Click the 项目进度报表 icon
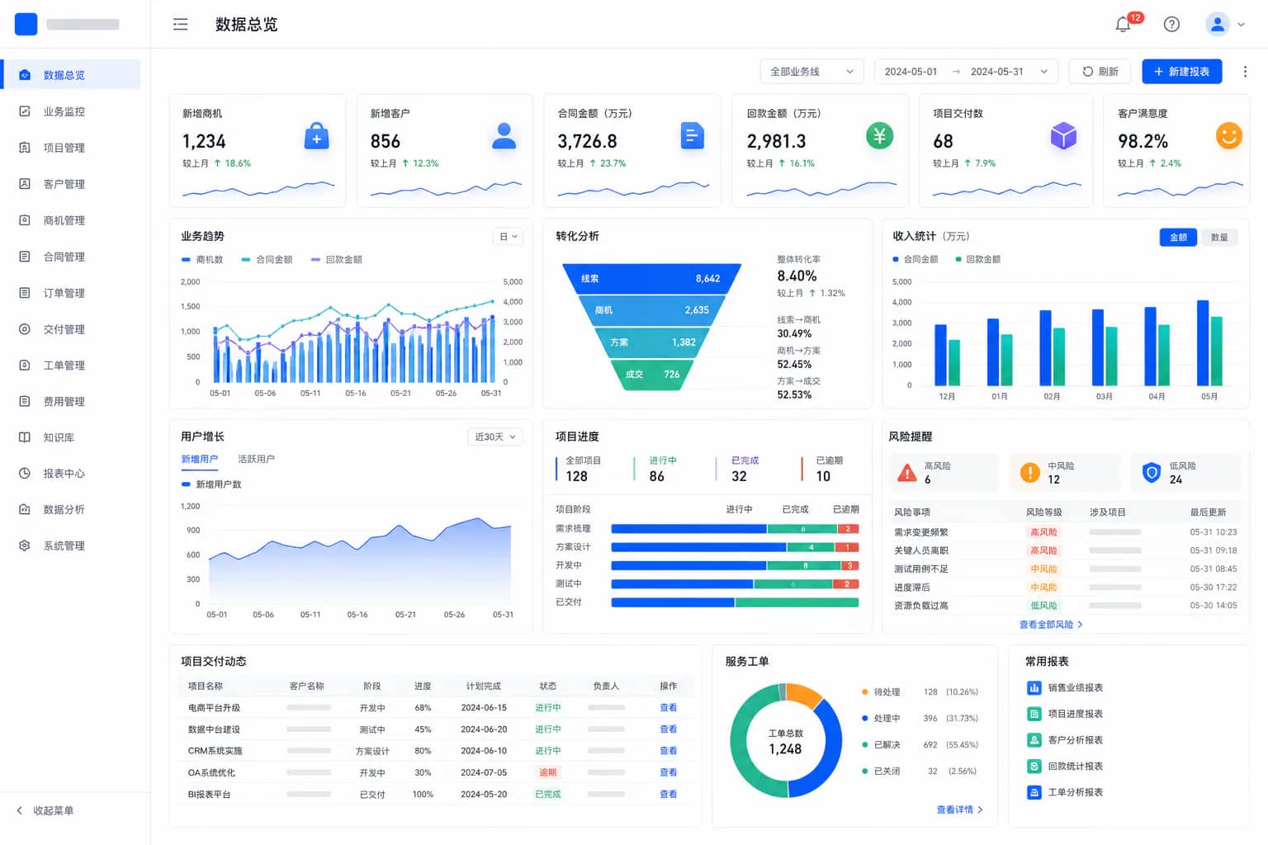Image resolution: width=1268 pixels, height=845 pixels. click(1034, 714)
